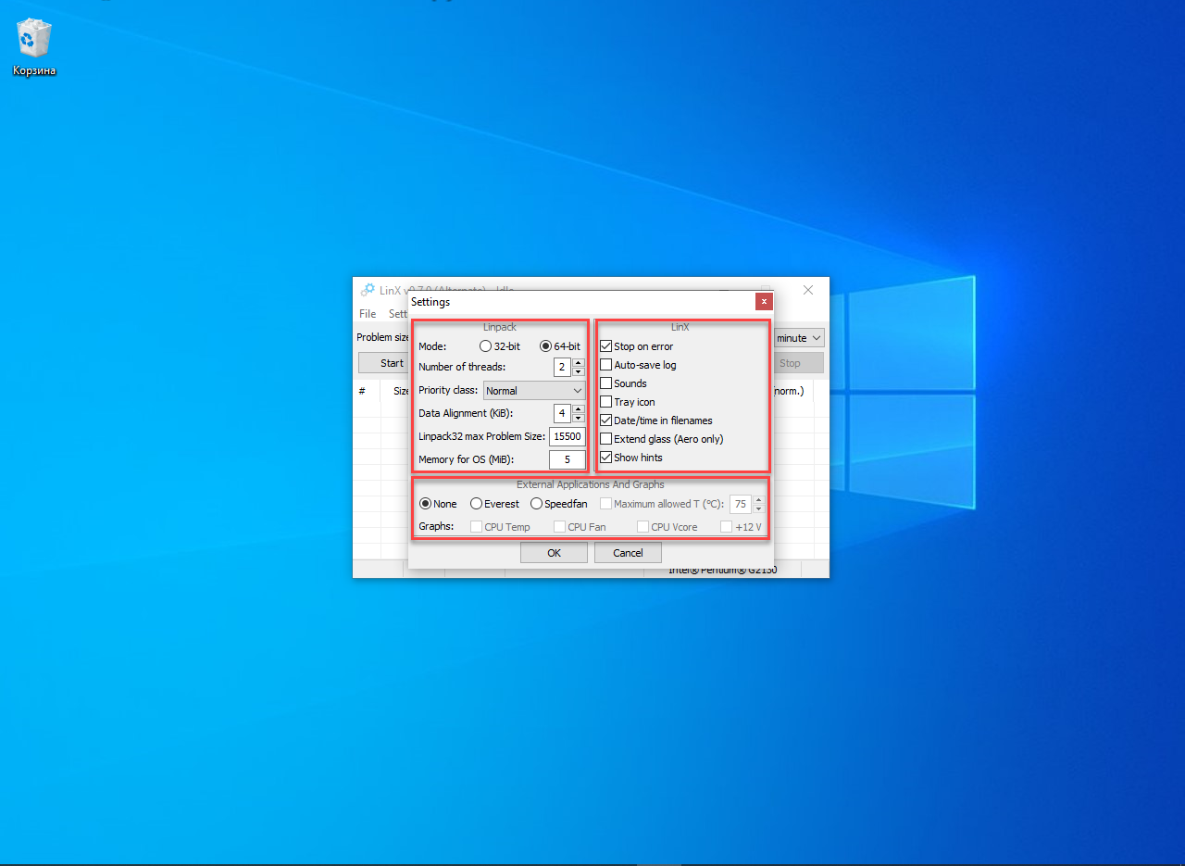
Task: Increase the Data Alignment (KiB) value
Action: 579,409
